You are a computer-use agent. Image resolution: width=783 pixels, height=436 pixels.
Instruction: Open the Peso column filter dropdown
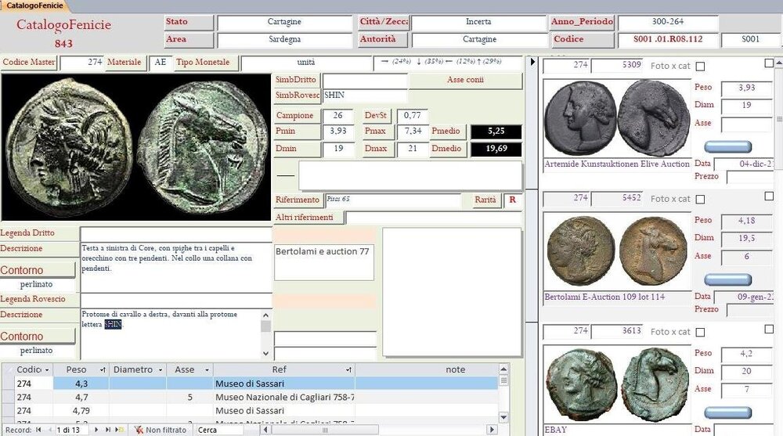(x=102, y=369)
